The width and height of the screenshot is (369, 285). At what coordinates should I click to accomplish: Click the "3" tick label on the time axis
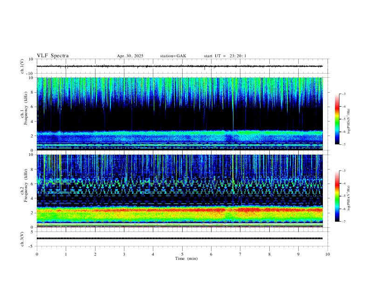tap(124, 254)
